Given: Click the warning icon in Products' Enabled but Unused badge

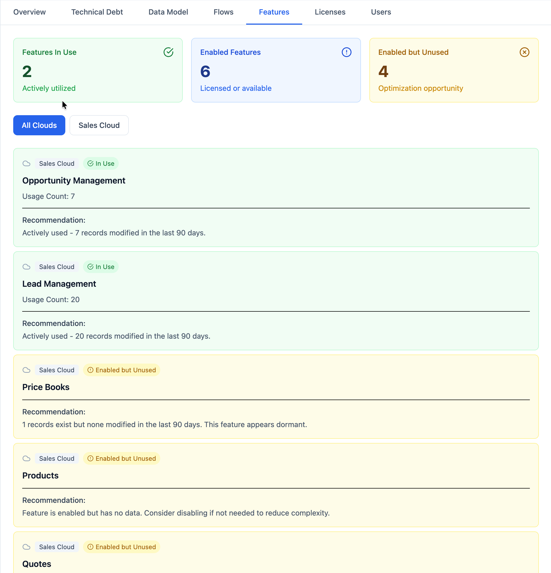Looking at the screenshot, I should pos(90,458).
